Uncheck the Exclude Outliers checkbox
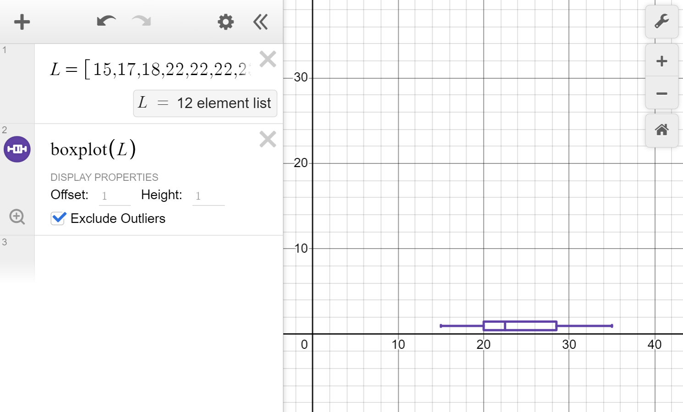This screenshot has width=683, height=412. point(58,218)
